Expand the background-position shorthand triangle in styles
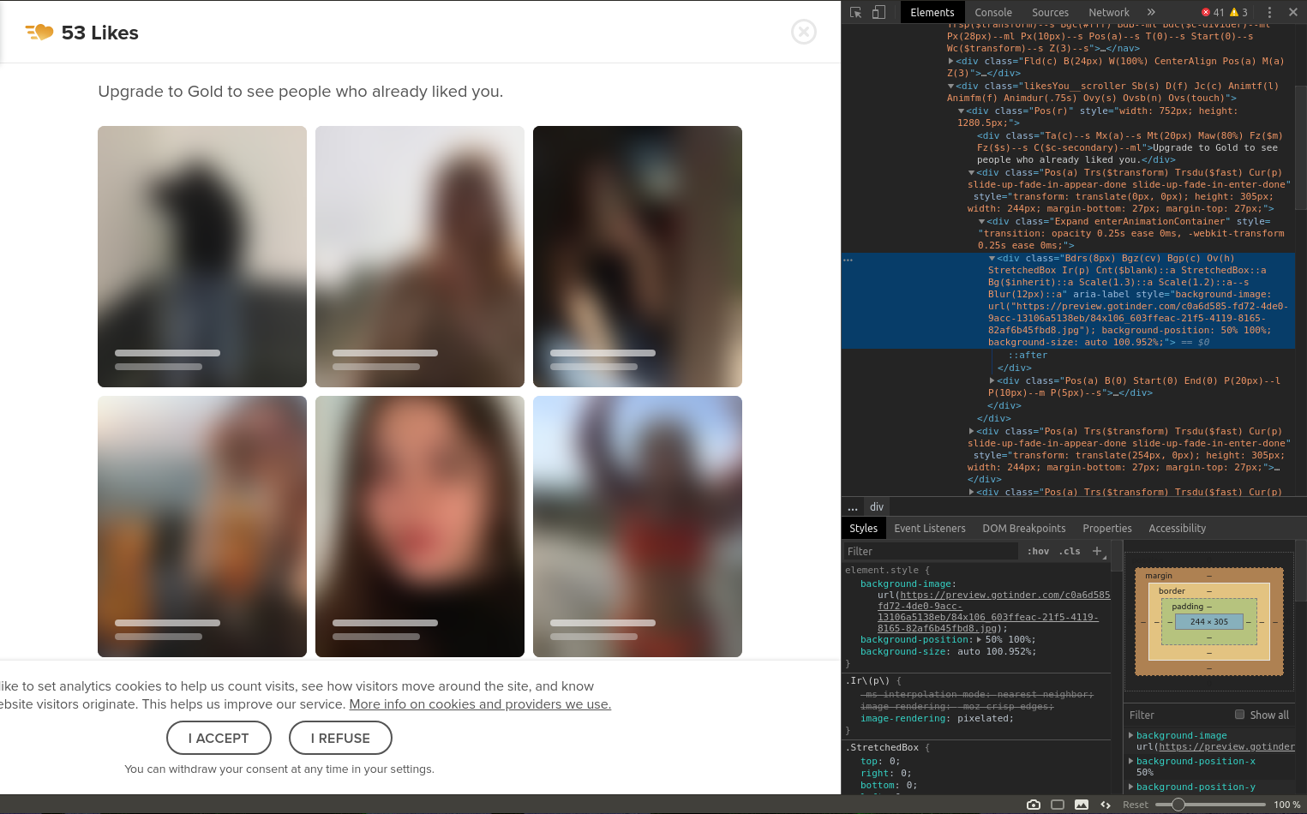Screen dimensions: 1307x814 tap(980, 639)
